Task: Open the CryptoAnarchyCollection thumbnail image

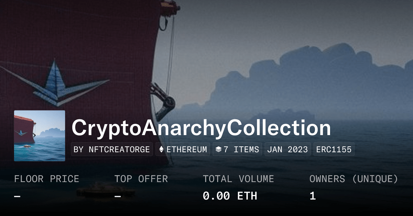Action: [40, 136]
